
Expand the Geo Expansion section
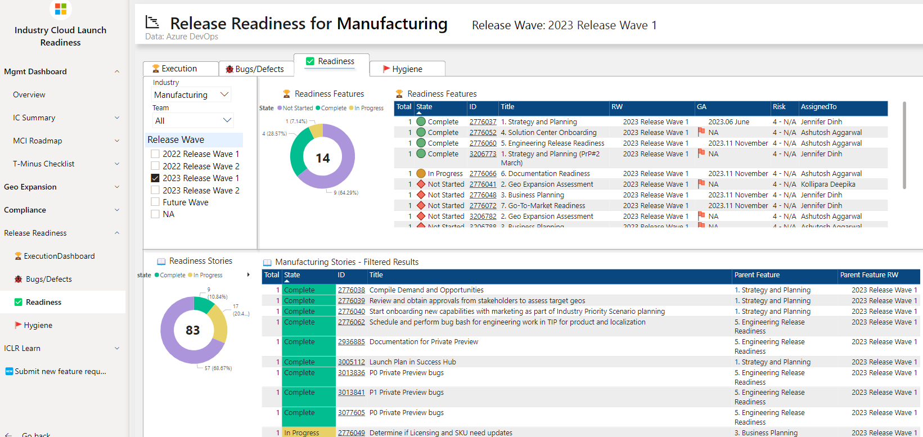[117, 187]
